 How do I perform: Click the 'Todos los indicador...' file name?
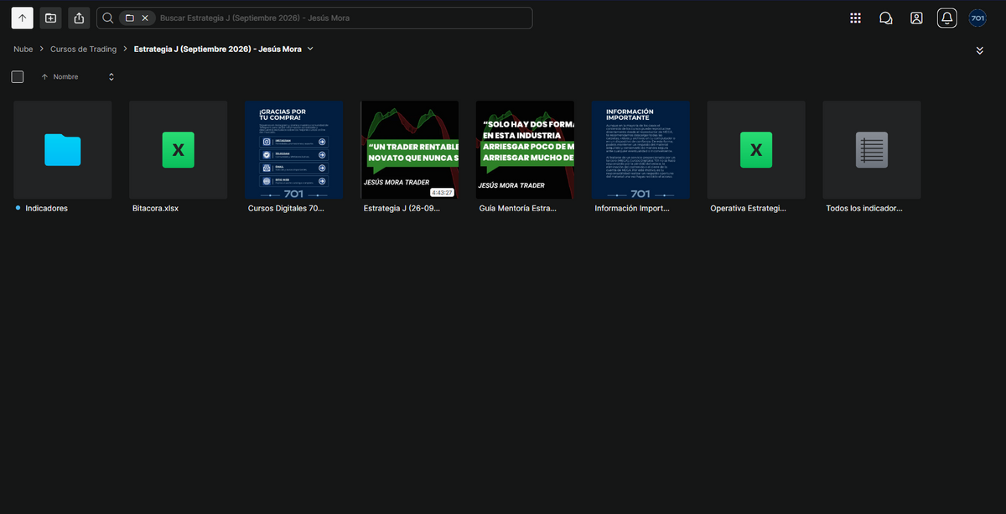tap(864, 209)
